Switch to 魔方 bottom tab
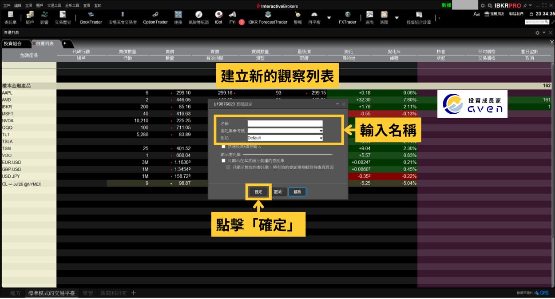Viewport: 555px width, 299px height. click(x=16, y=293)
